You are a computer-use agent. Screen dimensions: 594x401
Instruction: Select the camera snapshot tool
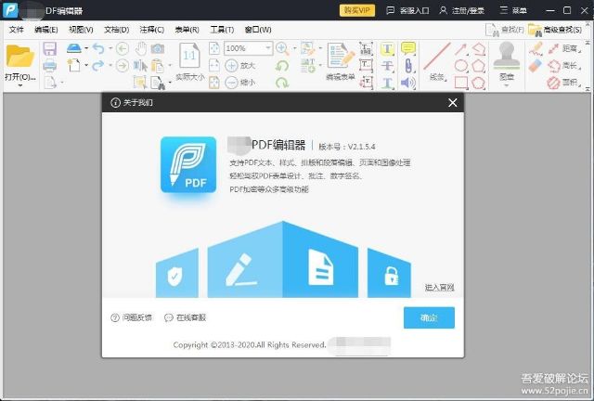(158, 48)
